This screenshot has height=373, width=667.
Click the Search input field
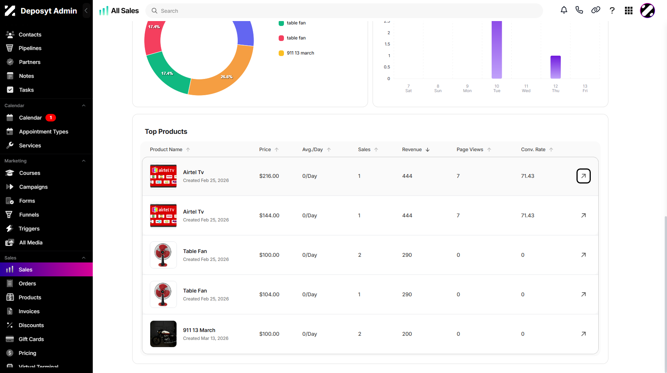pyautogui.click(x=344, y=11)
